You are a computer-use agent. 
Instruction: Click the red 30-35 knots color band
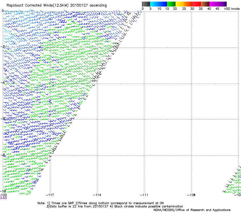(x=197, y=4)
